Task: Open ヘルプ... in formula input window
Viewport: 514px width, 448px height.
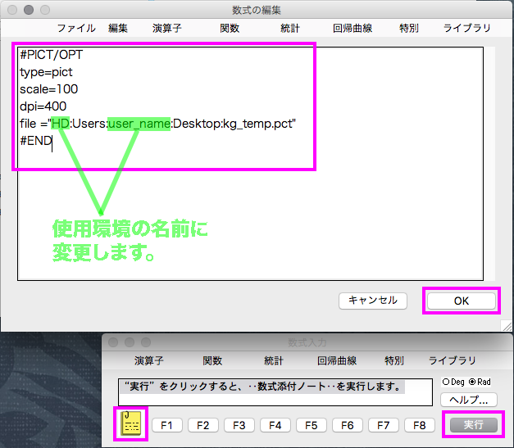Action: tap(469, 400)
